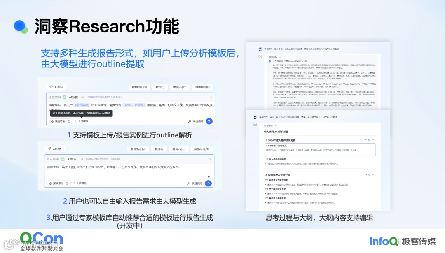The width and height of the screenshot is (445, 253).
Task: Click assistant logo icon in the outline panel
Action: [x=255, y=125]
